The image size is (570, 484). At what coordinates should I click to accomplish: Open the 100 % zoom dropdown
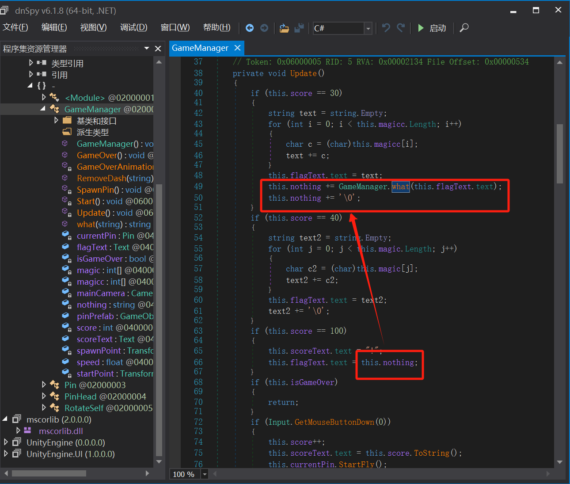point(205,474)
